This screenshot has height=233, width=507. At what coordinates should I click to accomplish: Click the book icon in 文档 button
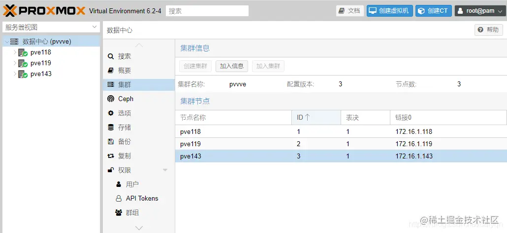click(342, 11)
